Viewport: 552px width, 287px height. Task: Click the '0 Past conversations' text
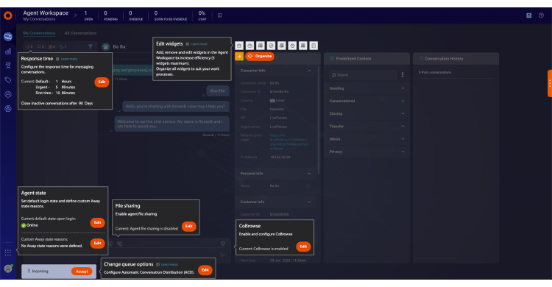tap(435, 73)
